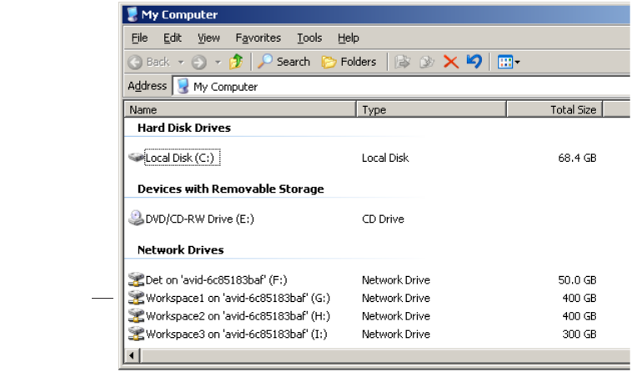Toggle the Folders pane
Viewport: 632px width, 372px height.
(x=349, y=62)
